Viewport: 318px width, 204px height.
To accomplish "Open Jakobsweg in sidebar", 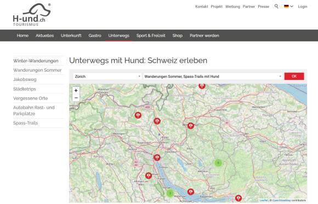I will (25, 79).
